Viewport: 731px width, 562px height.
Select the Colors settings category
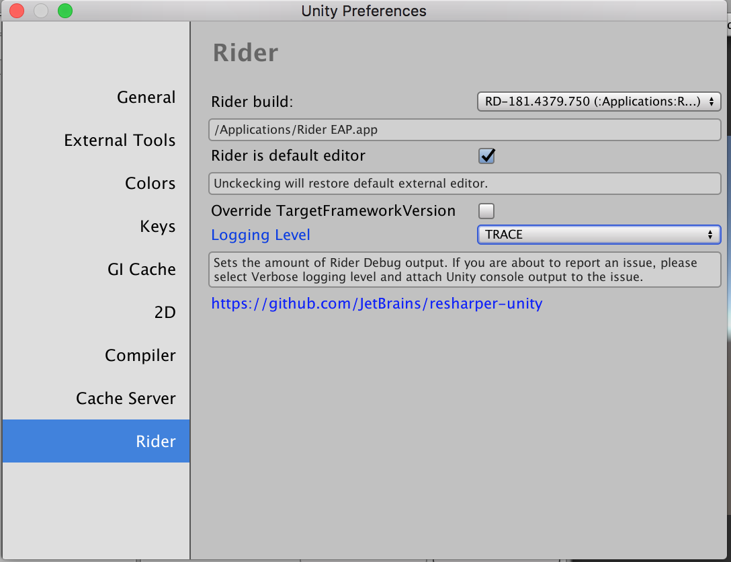point(150,183)
